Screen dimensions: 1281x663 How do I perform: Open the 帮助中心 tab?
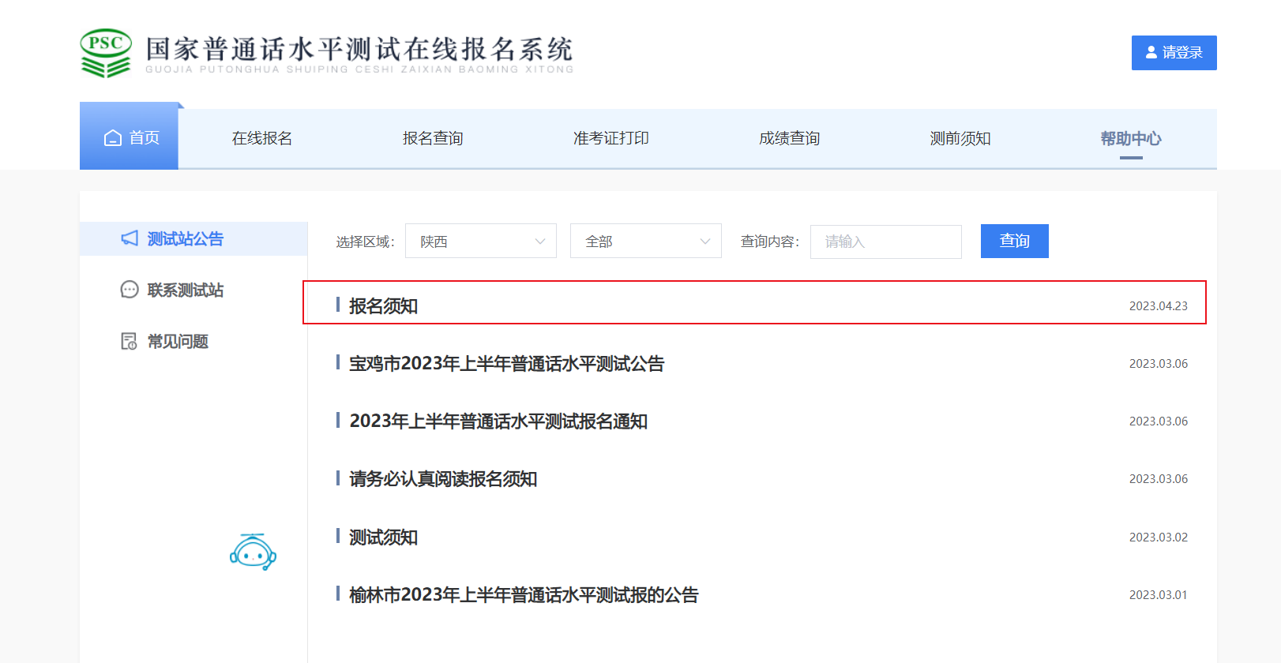pos(1131,138)
